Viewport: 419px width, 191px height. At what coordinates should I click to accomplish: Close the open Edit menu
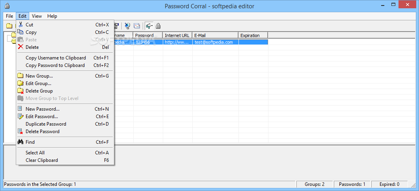22,16
